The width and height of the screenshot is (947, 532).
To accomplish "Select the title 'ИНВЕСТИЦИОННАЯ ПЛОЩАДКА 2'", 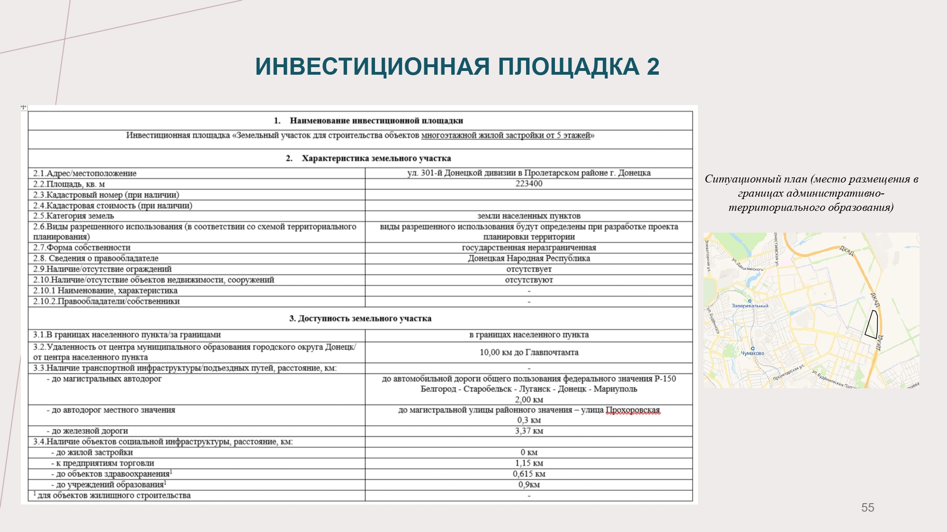I will tap(457, 66).
